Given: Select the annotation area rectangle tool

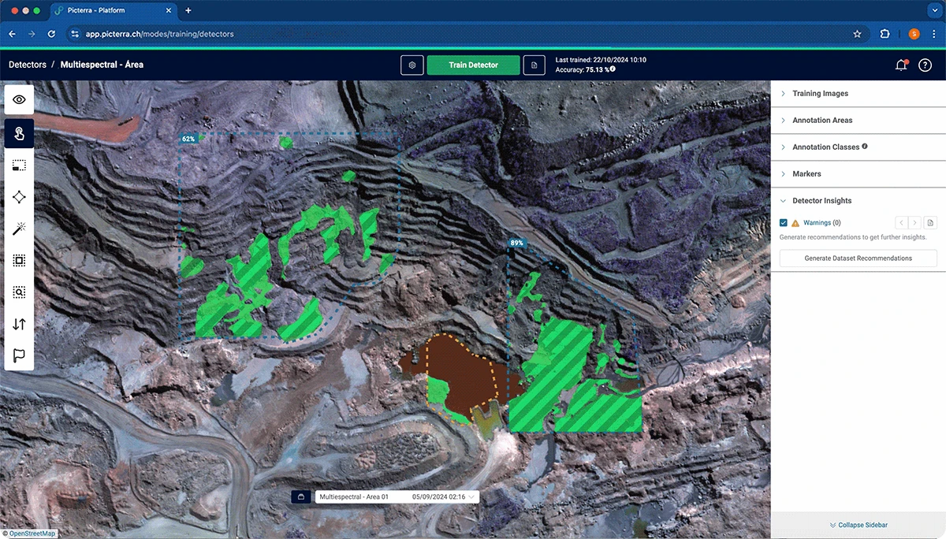Looking at the screenshot, I should (19, 165).
